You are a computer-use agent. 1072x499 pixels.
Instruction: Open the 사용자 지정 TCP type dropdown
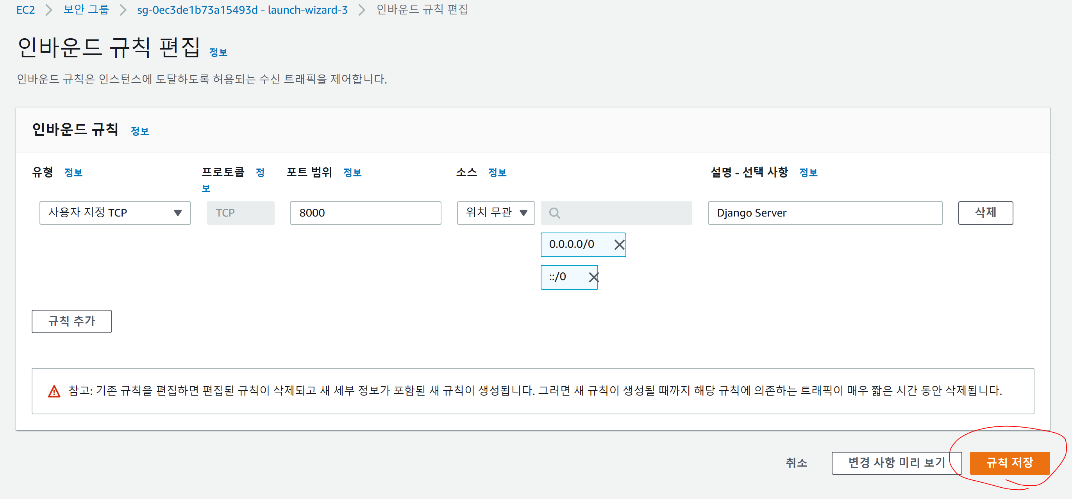pos(115,213)
